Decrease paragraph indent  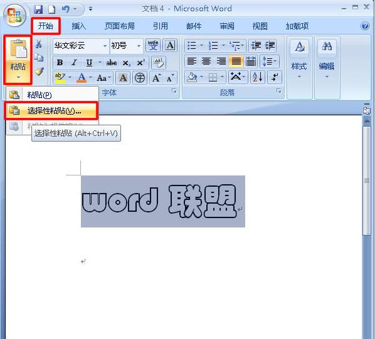(x=256, y=45)
